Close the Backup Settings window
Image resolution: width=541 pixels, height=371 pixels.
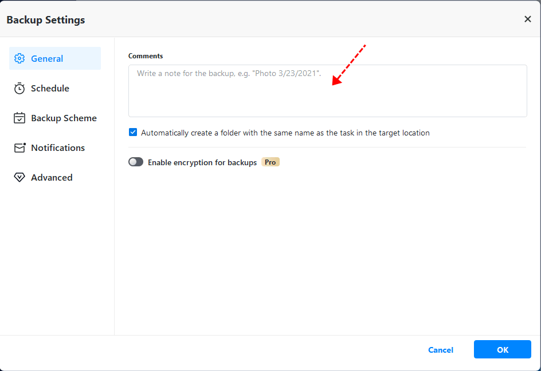pos(528,19)
